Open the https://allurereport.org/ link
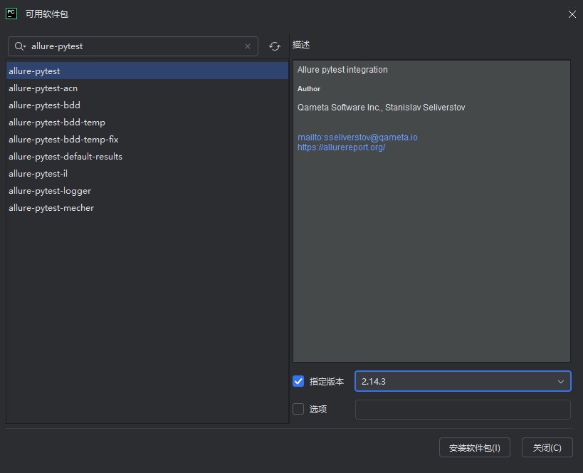The height and width of the screenshot is (473, 583). tap(341, 147)
